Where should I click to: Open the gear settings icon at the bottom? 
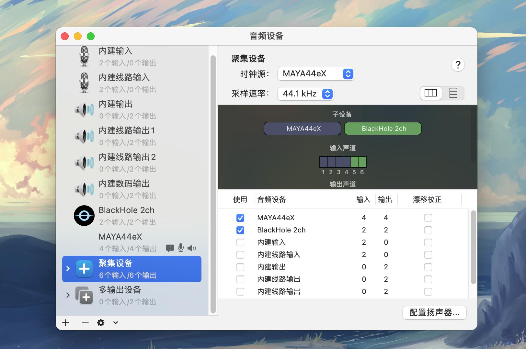(101, 322)
